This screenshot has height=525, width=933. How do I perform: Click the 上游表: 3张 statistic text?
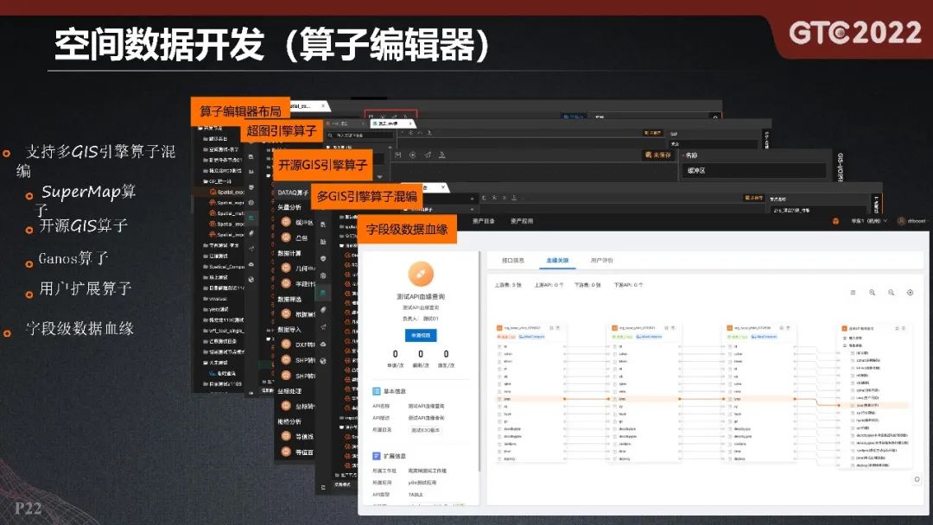click(x=508, y=286)
